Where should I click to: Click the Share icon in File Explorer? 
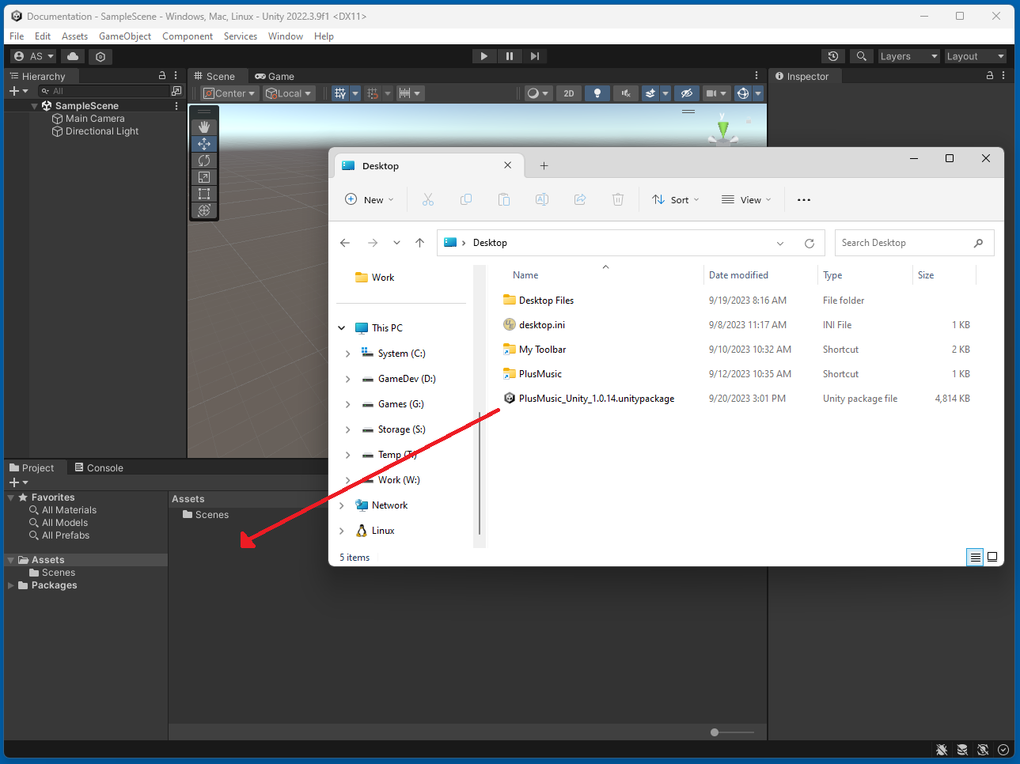tap(580, 200)
